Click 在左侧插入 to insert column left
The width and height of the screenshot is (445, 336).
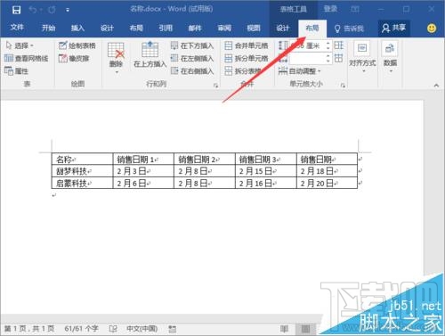192,58
